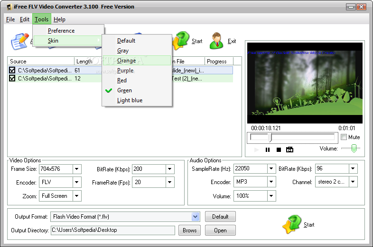Open the Zoom Full Screen dropdown
Screen dimensions: 373x247
tap(77, 196)
